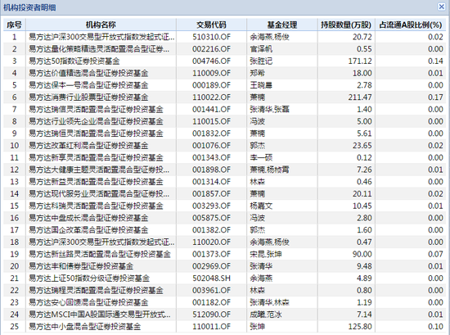The height and width of the screenshot is (335, 450).
Task: Select fund 易方达中盘成长混合型证券投资基金
Action: click(88, 218)
